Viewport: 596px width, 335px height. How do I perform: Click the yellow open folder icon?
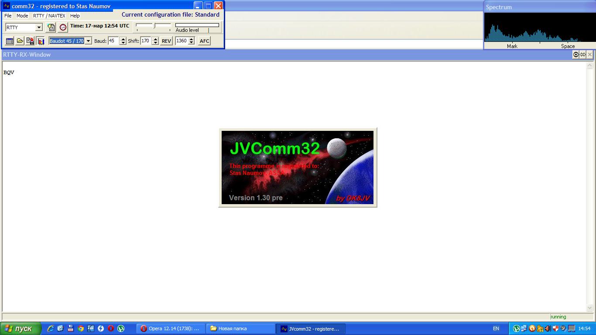[x=20, y=41]
